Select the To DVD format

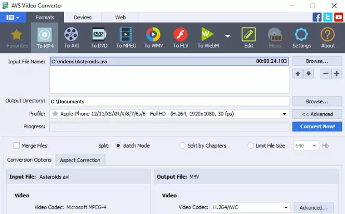[99, 38]
